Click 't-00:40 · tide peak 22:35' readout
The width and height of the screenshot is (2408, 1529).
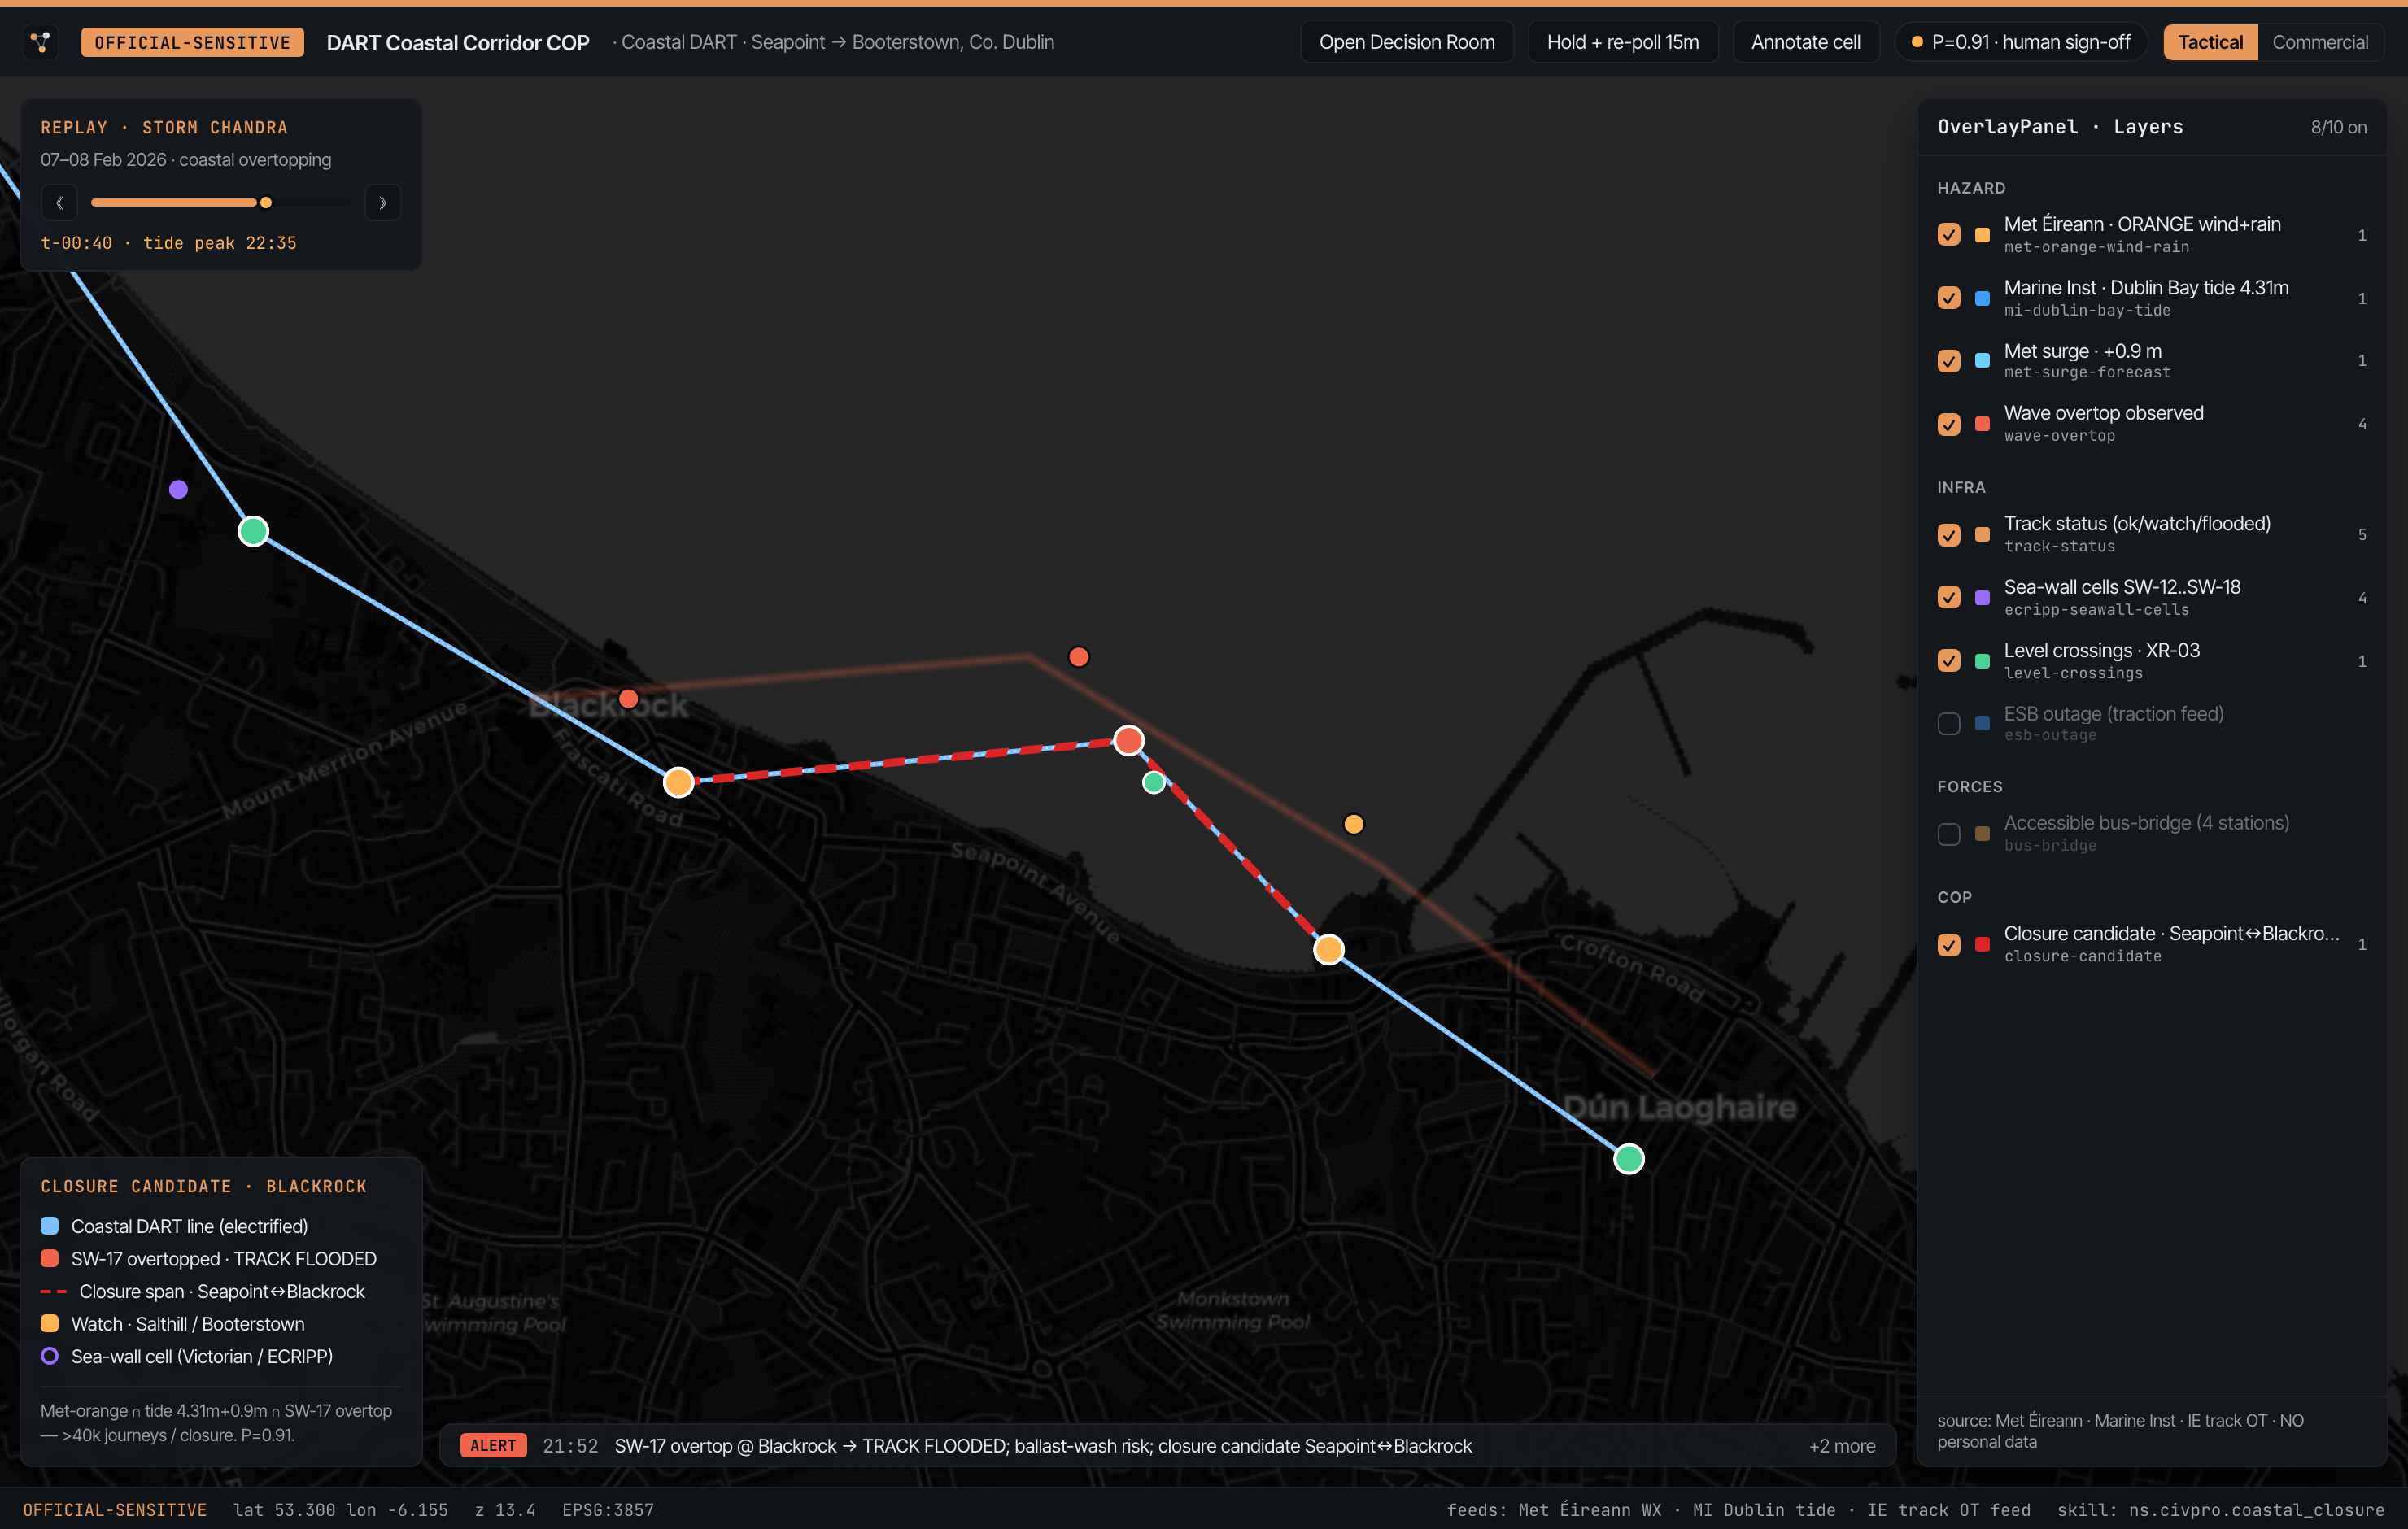[168, 243]
